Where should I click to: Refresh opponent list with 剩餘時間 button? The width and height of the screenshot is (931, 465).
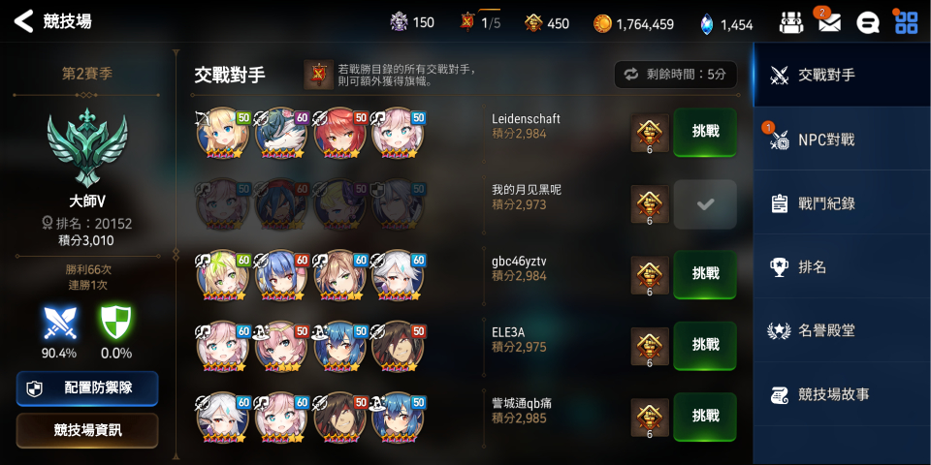click(676, 75)
